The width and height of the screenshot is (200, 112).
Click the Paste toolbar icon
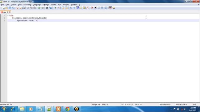(x=35, y=8)
